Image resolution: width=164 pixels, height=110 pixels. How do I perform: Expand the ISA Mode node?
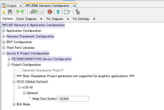point(14,104)
